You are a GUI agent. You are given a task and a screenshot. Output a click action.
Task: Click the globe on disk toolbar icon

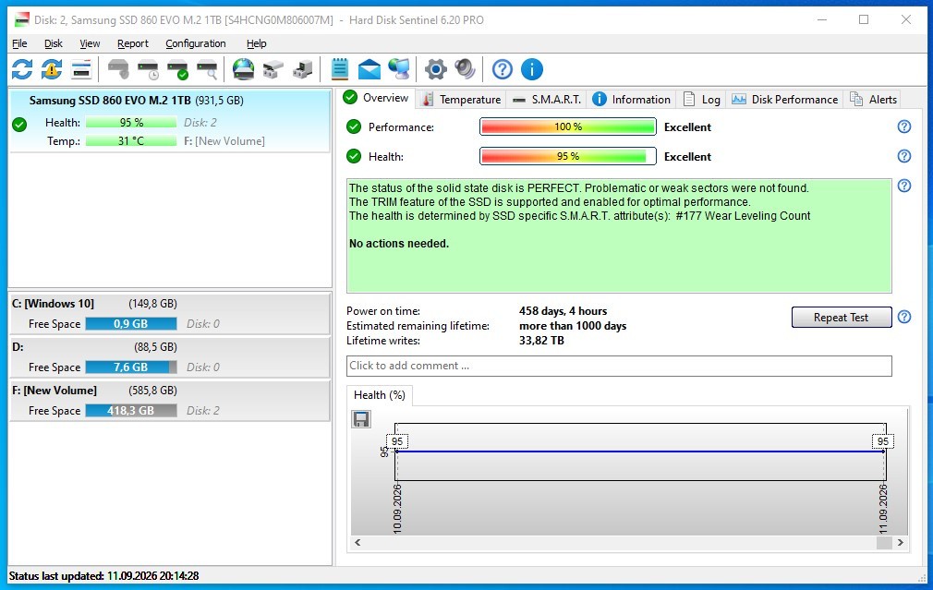tap(243, 69)
